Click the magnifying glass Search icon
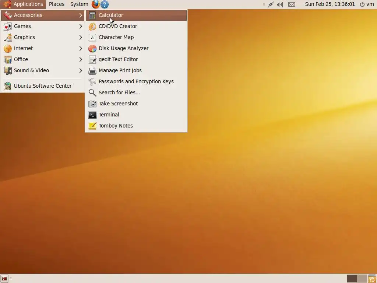Image resolution: width=377 pixels, height=283 pixels. tap(92, 92)
